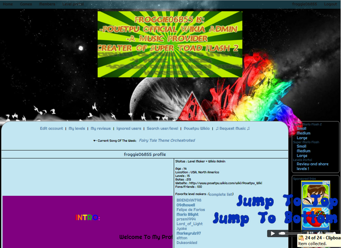Click the Location : USA, North America text
The image size is (341, 248).
[x=197, y=172]
